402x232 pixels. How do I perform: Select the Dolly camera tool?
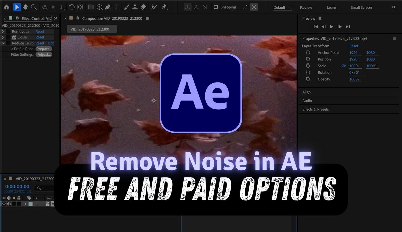(x=61, y=7)
